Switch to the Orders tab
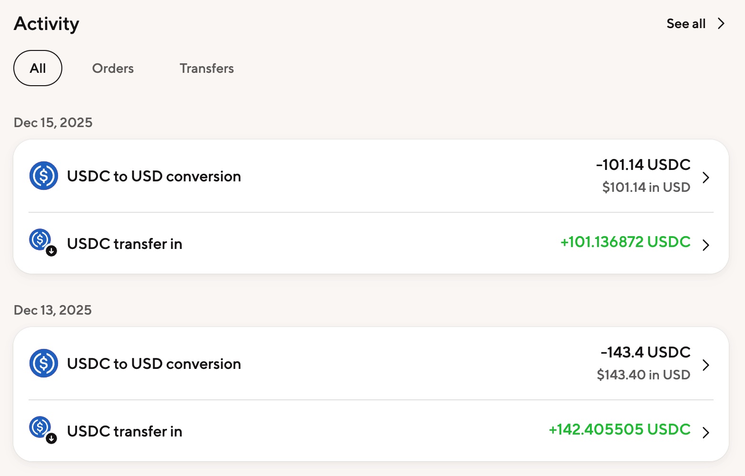Viewport: 745px width, 476px height. pos(113,69)
